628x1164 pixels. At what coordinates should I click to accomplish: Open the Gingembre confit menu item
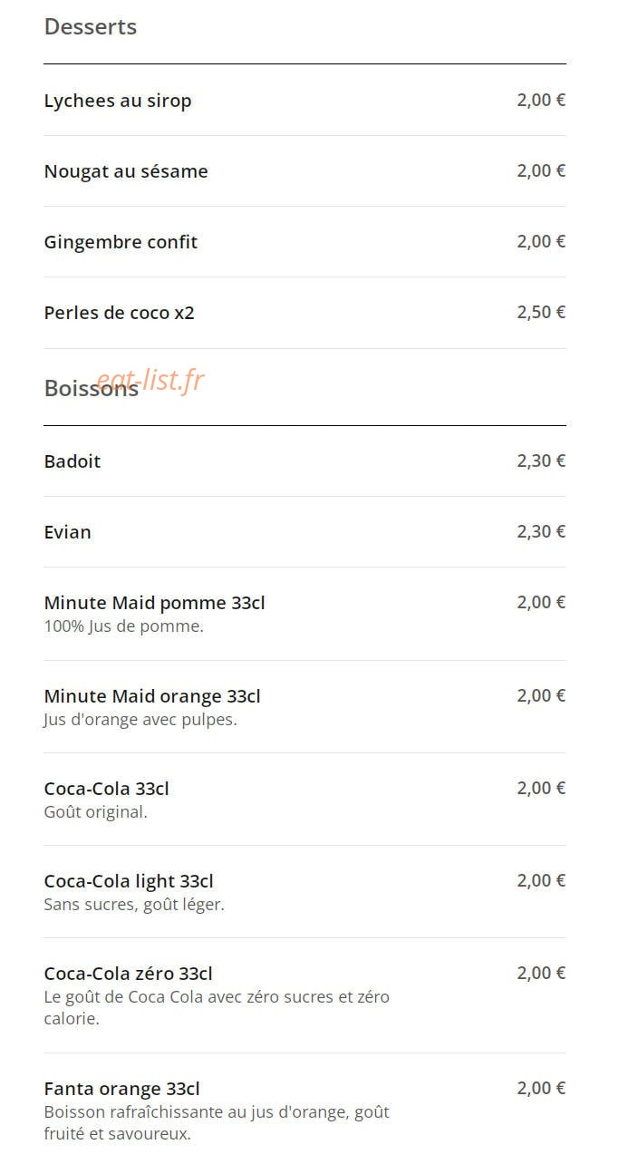click(x=304, y=242)
